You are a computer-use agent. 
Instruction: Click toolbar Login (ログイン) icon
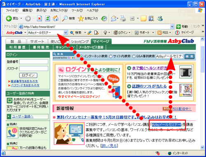pyautogui.click(x=115, y=32)
